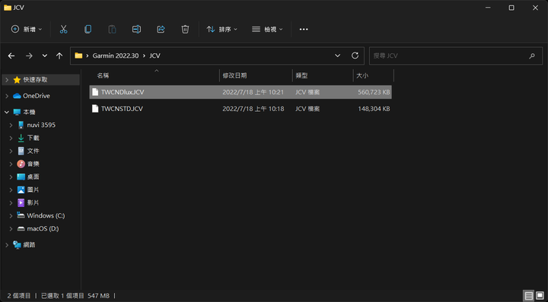Screen dimensions: 548x302
Task: Open 影片 Videos in sidebar
Action: coord(33,202)
